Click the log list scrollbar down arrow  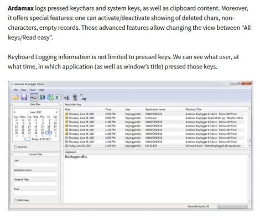249,145
